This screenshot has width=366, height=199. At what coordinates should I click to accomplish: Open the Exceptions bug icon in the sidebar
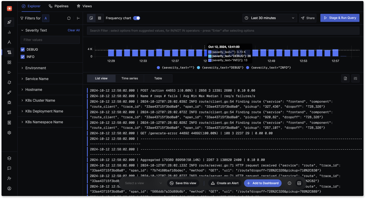click(x=9, y=102)
